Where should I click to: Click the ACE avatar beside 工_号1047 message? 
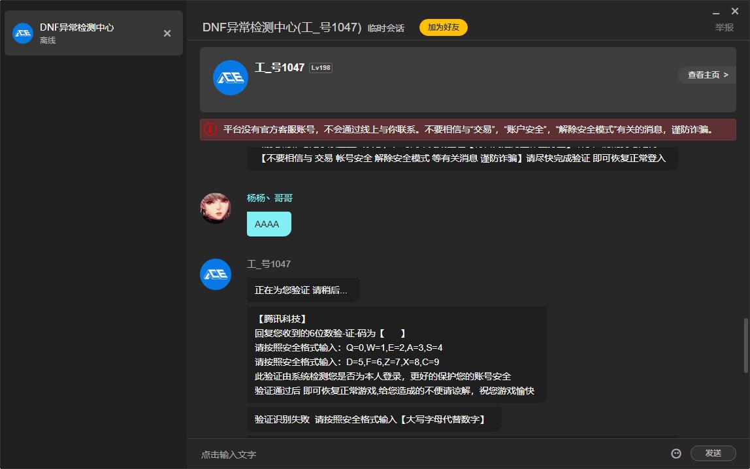(215, 274)
